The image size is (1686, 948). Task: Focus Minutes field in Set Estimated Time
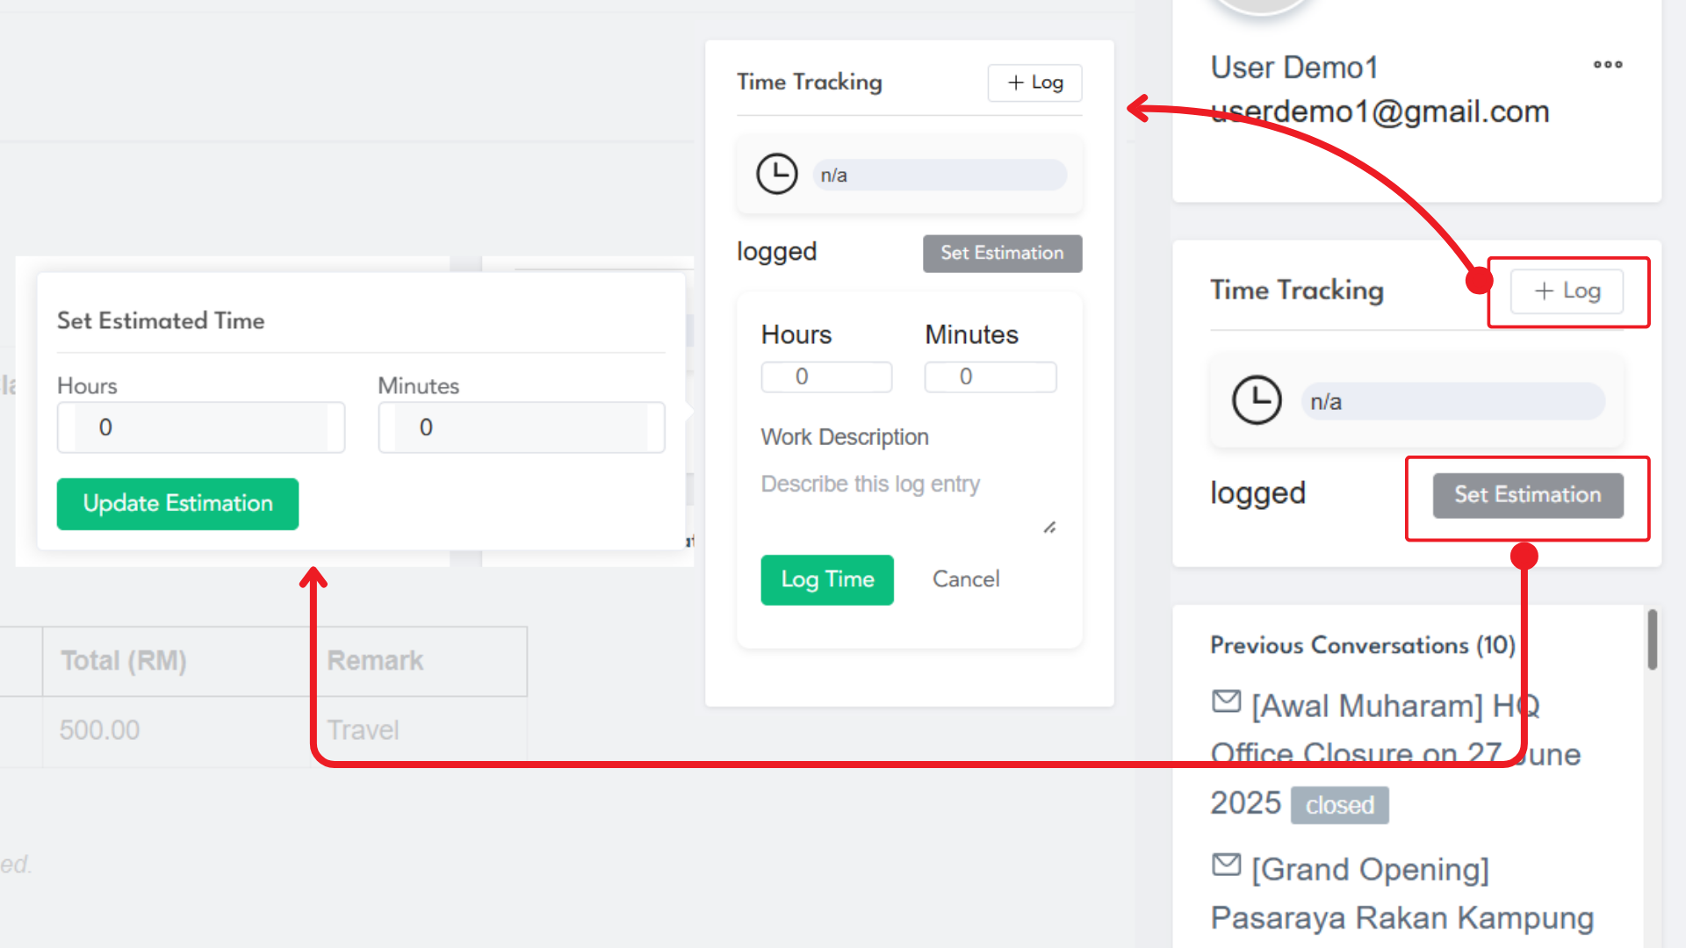click(521, 427)
